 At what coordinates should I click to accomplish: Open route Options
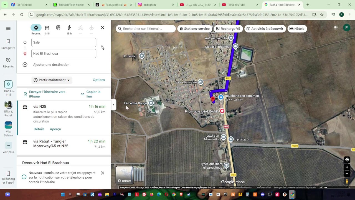99,80
